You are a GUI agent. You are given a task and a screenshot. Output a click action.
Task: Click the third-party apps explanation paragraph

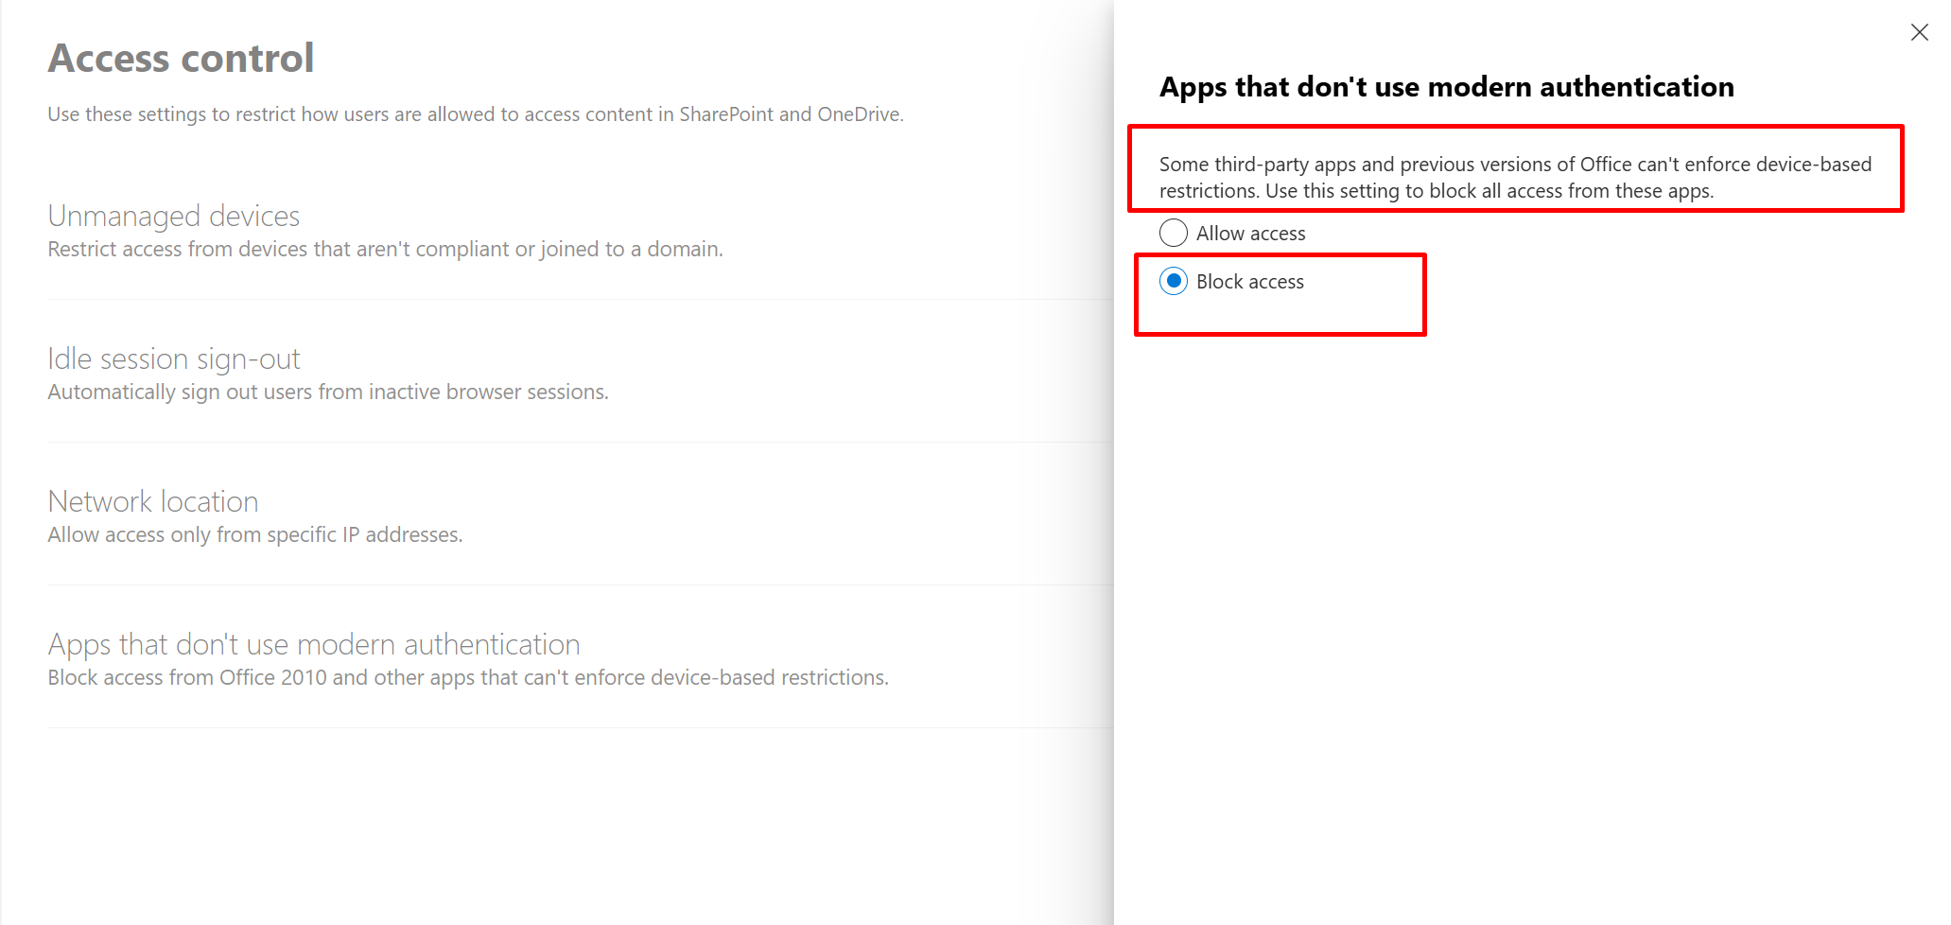pos(1515,177)
